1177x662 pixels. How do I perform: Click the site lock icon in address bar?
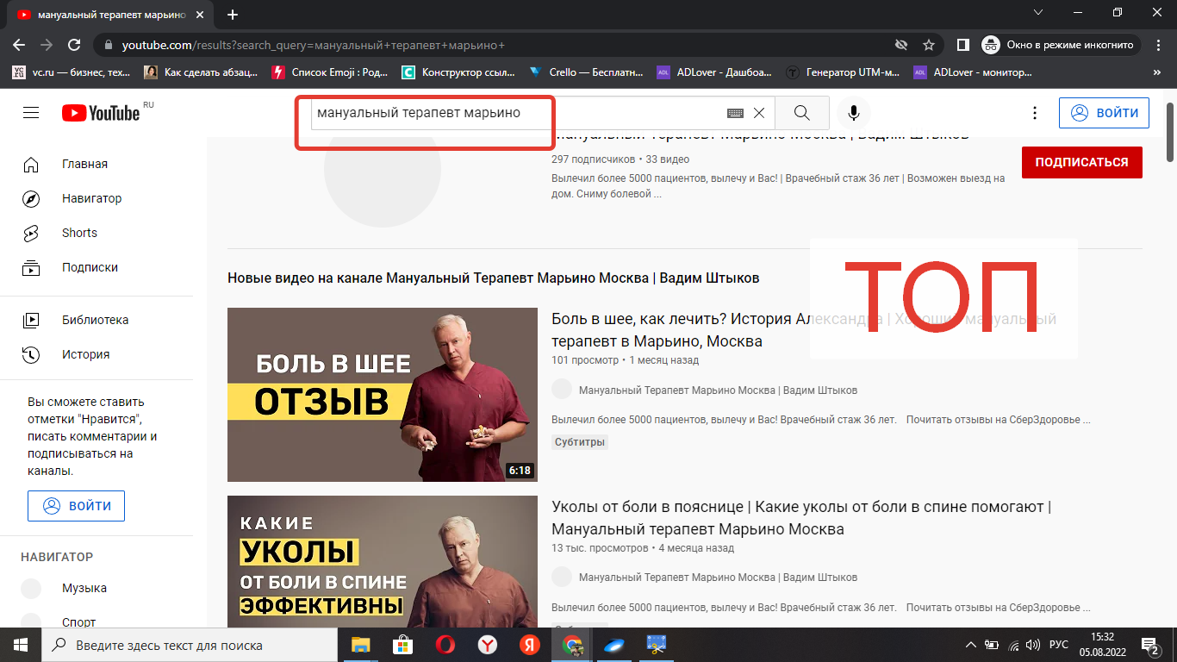109,45
